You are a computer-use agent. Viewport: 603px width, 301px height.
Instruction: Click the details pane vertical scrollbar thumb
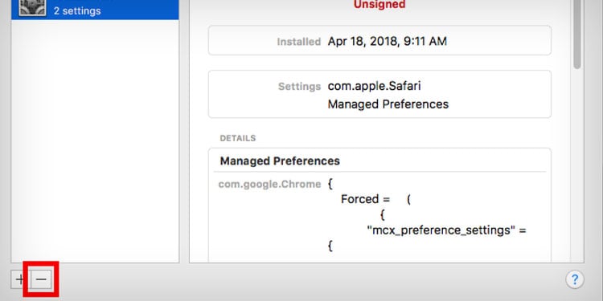(x=576, y=35)
